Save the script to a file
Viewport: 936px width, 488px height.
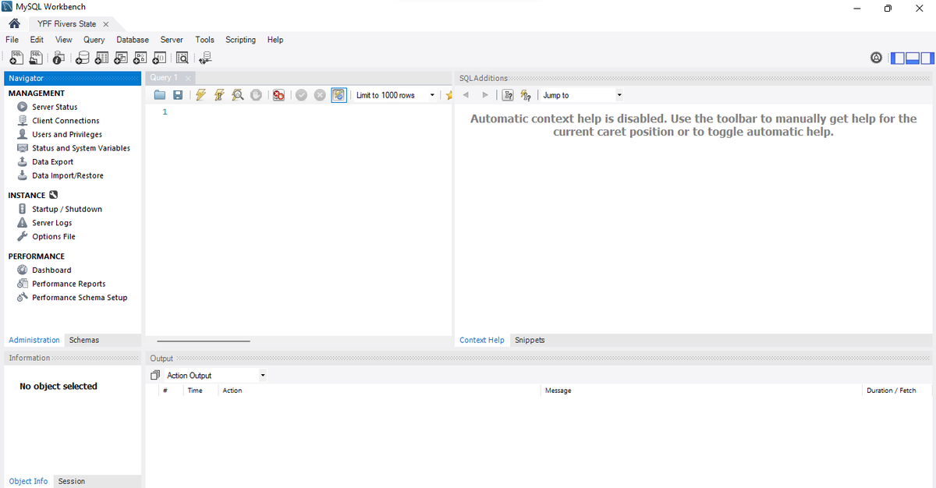coord(178,95)
